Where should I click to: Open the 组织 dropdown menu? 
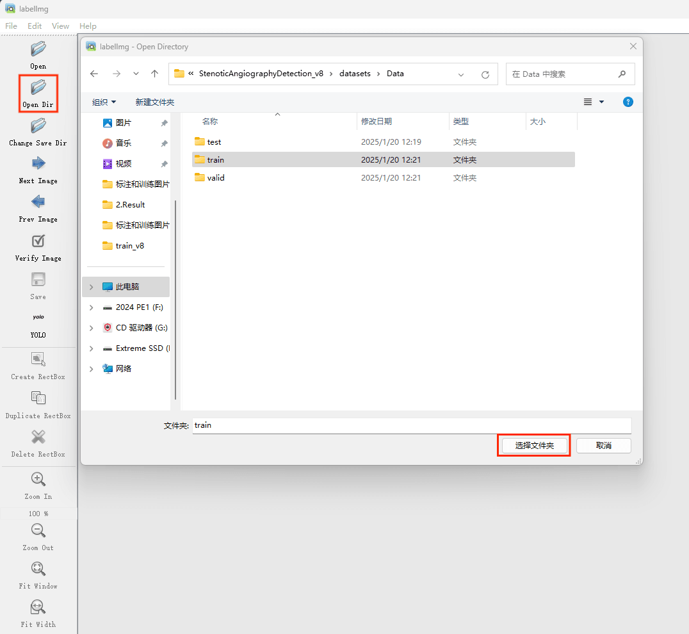click(x=104, y=102)
